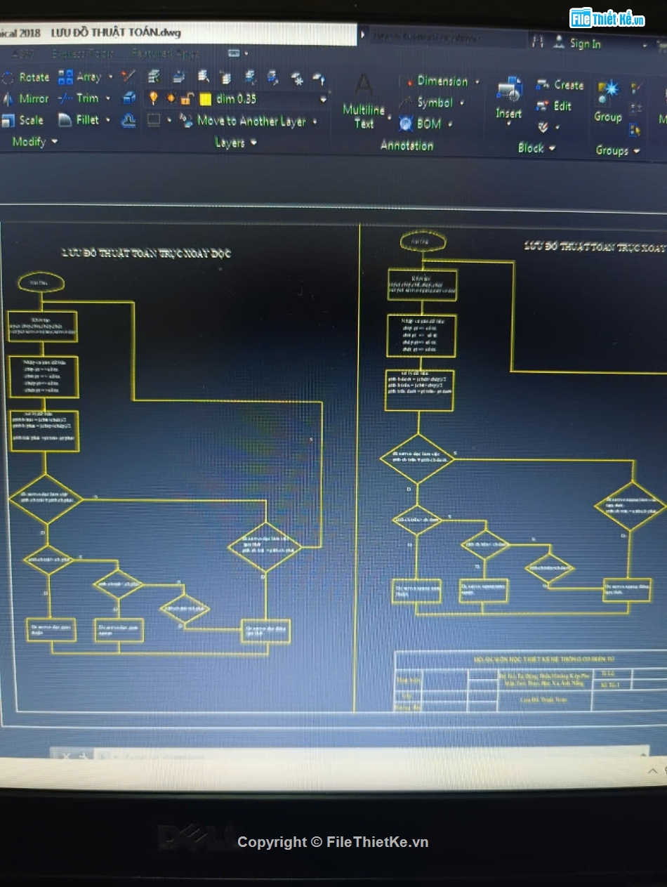Image resolution: width=667 pixels, height=887 pixels.
Task: Open the dim 0.35 layer dropdown list
Action: 323,100
